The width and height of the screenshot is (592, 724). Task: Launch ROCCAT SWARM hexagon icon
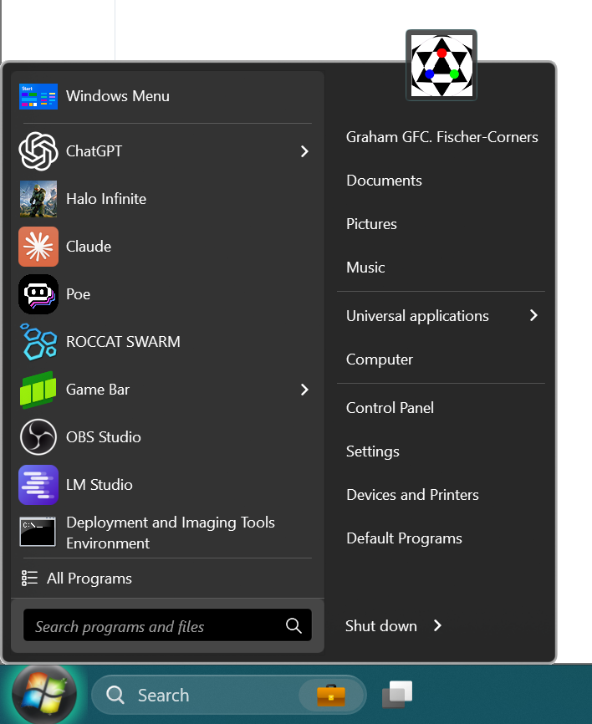pyautogui.click(x=38, y=342)
